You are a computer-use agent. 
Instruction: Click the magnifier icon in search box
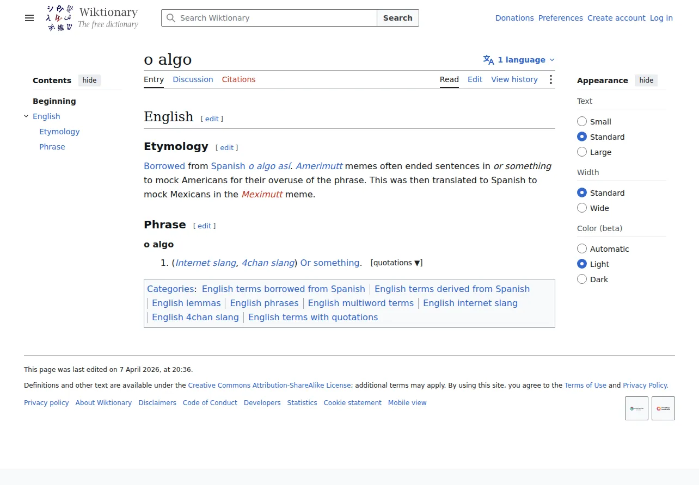coord(171,18)
